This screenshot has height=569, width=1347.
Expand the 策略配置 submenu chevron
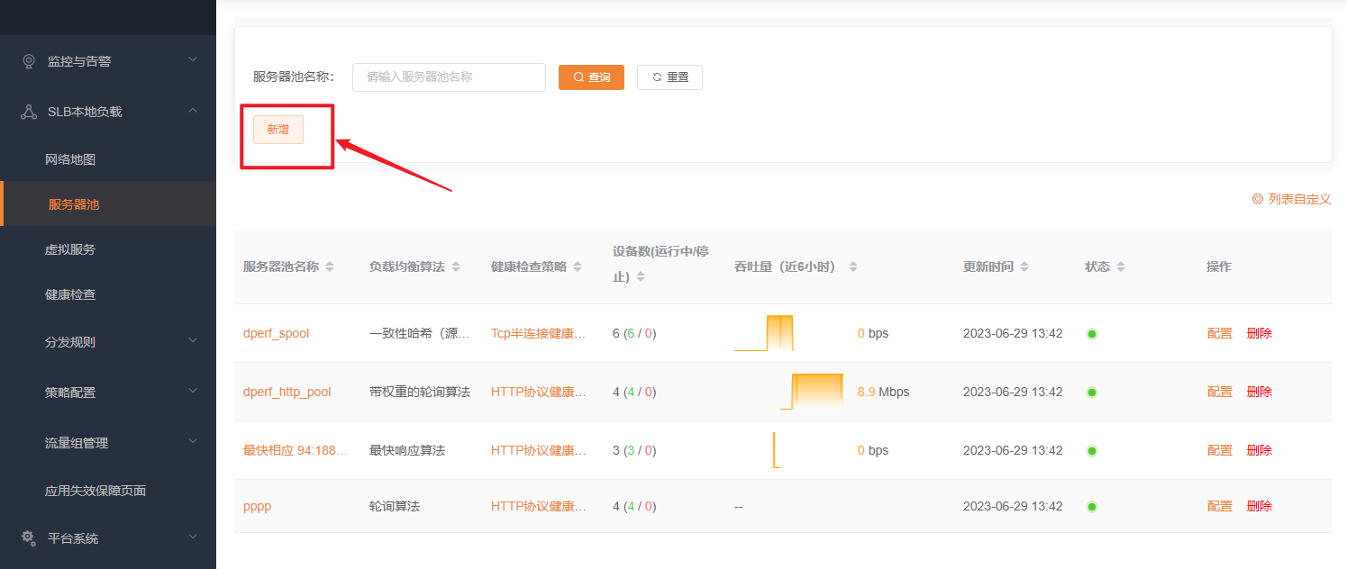tap(192, 392)
